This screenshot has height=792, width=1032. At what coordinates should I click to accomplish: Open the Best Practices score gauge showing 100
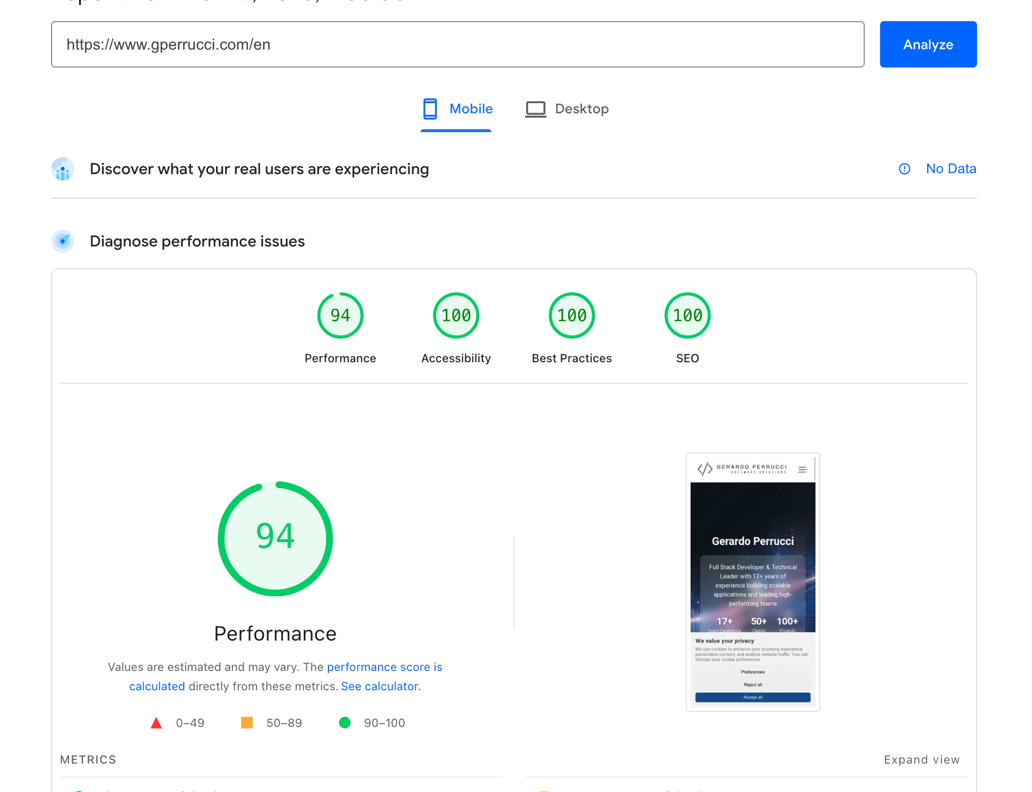click(571, 315)
